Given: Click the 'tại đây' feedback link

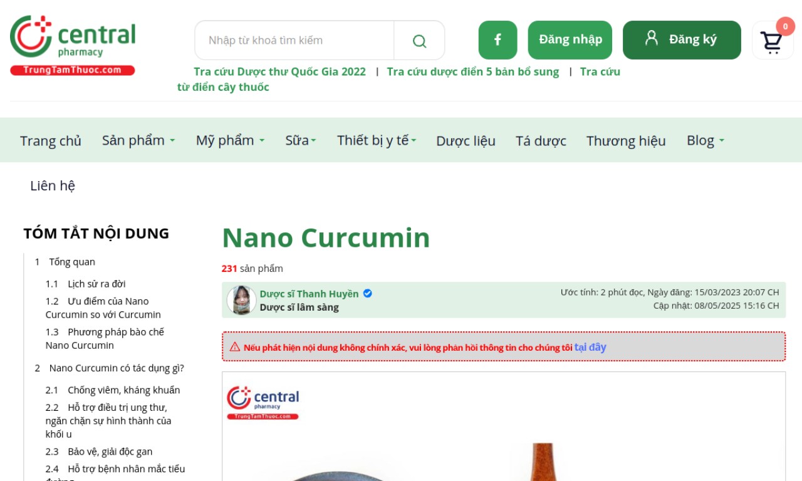Looking at the screenshot, I should [x=590, y=347].
